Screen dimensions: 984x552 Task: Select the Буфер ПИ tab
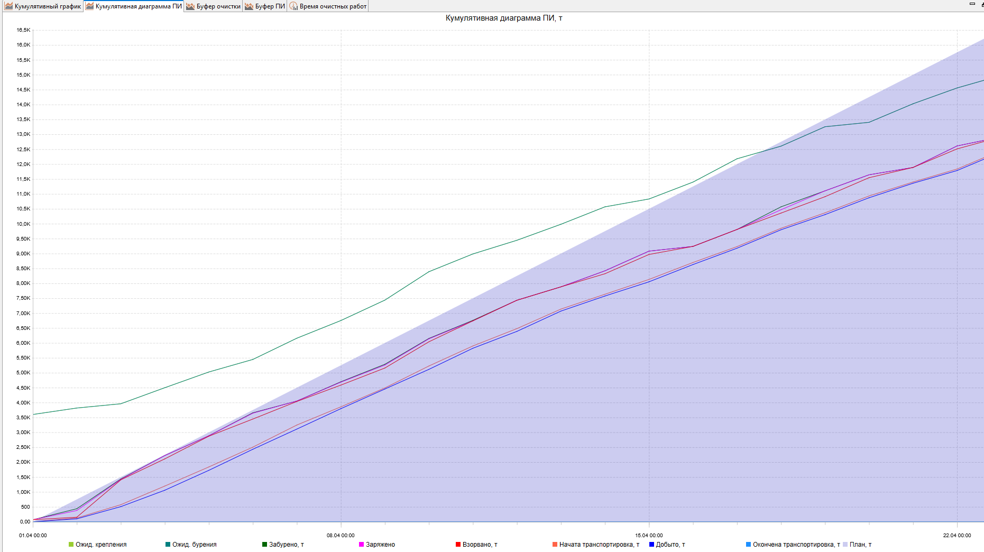tap(264, 6)
